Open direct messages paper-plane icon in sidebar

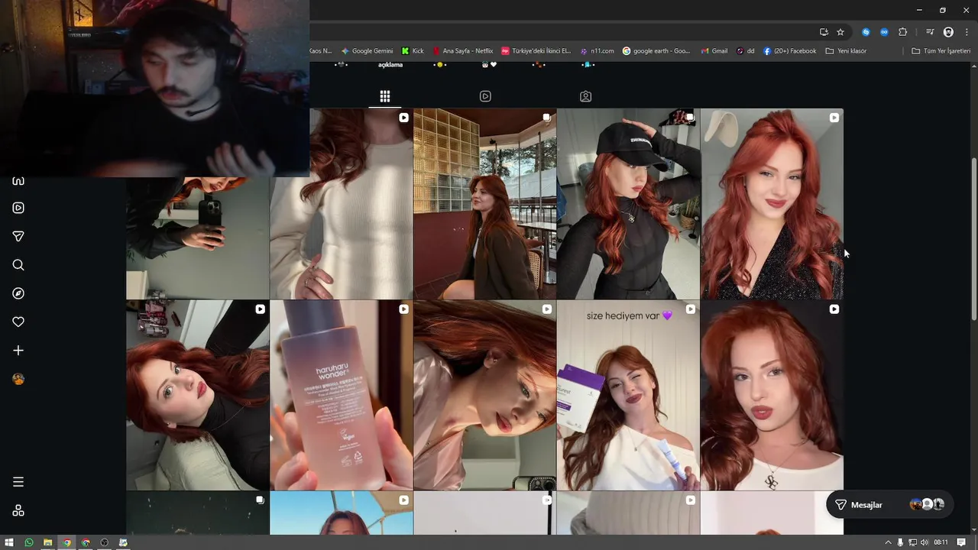coord(18,237)
